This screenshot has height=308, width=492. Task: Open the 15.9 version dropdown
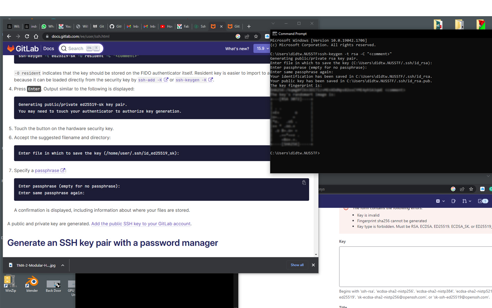click(261, 49)
